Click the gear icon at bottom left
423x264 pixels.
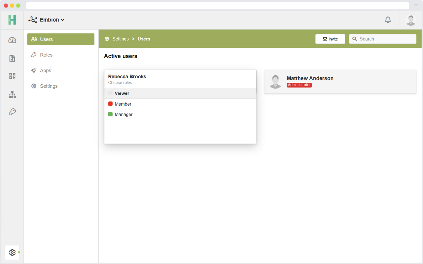(12, 252)
